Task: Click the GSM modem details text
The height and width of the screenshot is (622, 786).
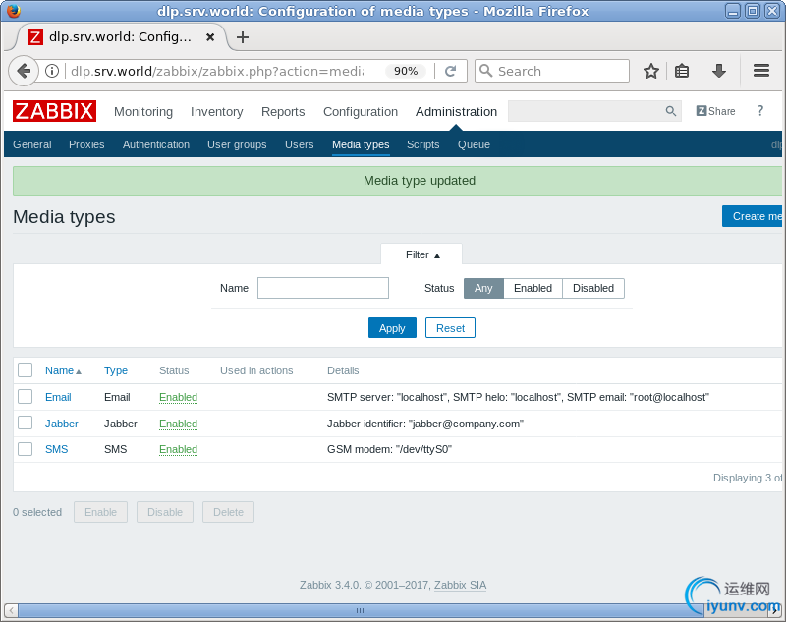Action: (389, 449)
